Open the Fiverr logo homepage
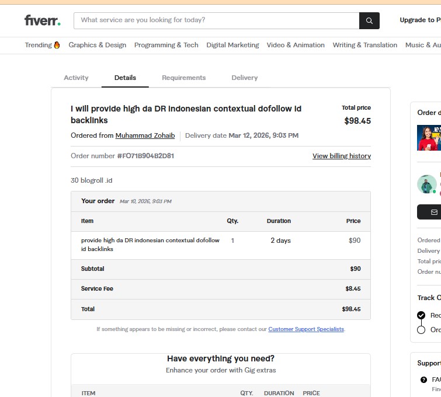The width and height of the screenshot is (441, 397). (42, 20)
